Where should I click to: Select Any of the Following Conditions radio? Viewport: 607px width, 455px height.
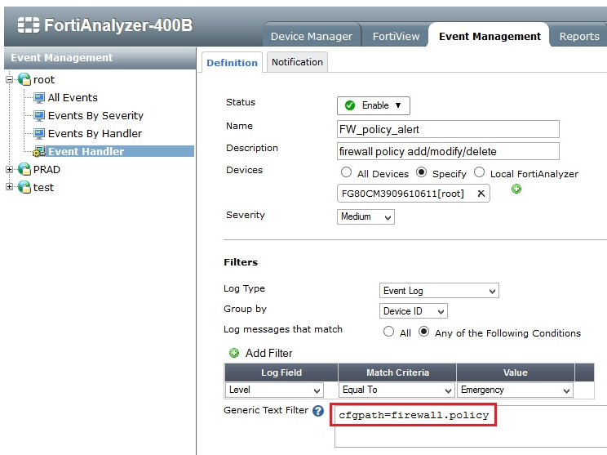(x=424, y=332)
